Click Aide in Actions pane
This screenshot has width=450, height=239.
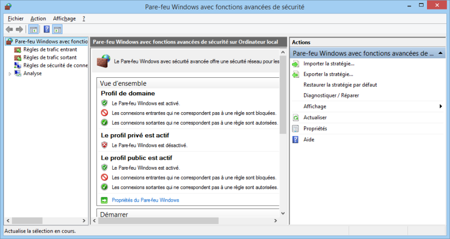(x=309, y=140)
